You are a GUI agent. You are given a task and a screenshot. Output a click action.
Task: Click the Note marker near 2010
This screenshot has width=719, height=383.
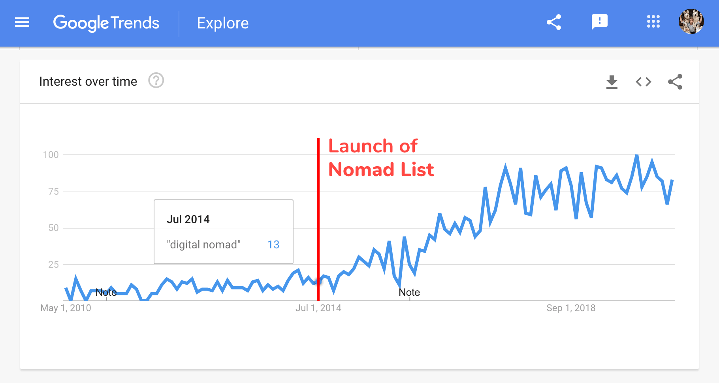coord(106,293)
